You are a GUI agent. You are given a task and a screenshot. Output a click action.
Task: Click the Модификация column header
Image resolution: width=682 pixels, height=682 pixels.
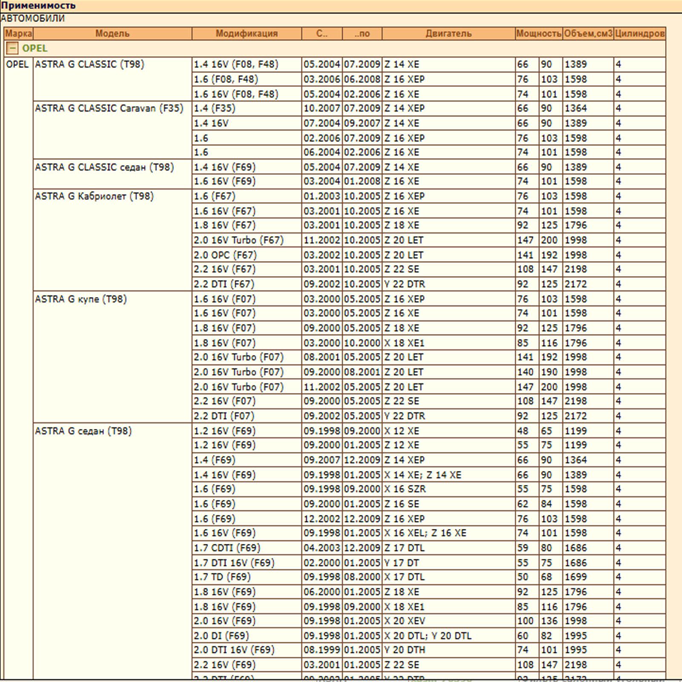tap(246, 33)
